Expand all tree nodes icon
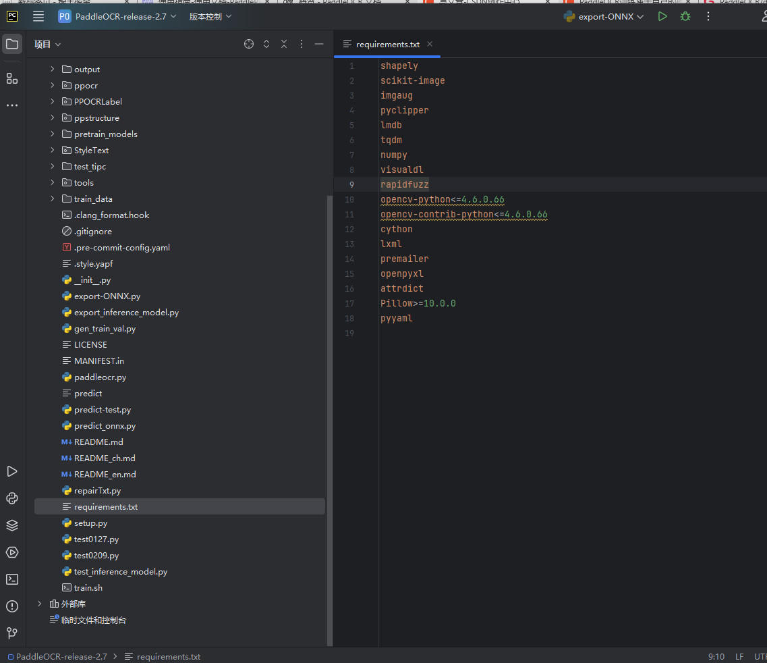The image size is (767, 663). [x=266, y=44]
